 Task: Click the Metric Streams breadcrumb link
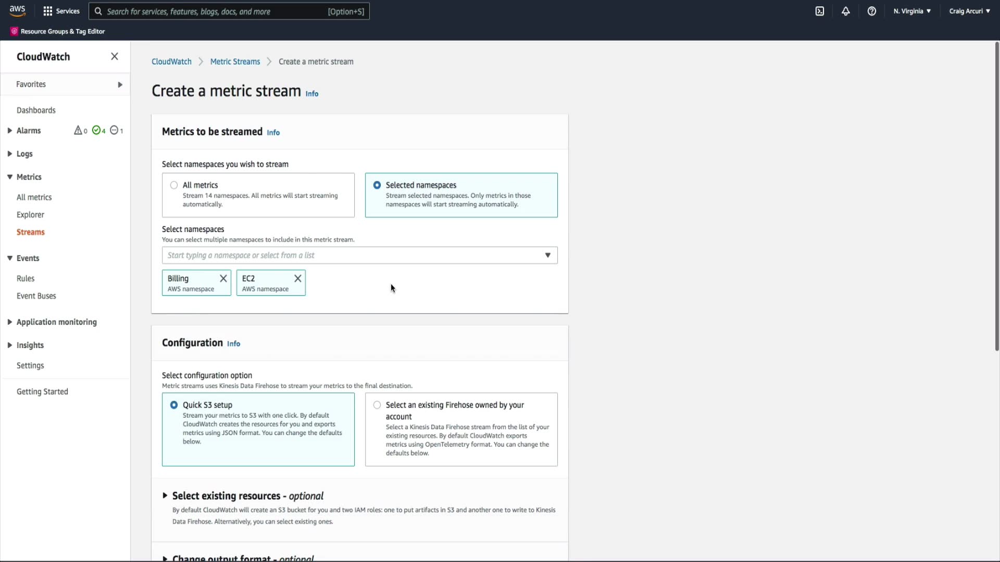(235, 61)
